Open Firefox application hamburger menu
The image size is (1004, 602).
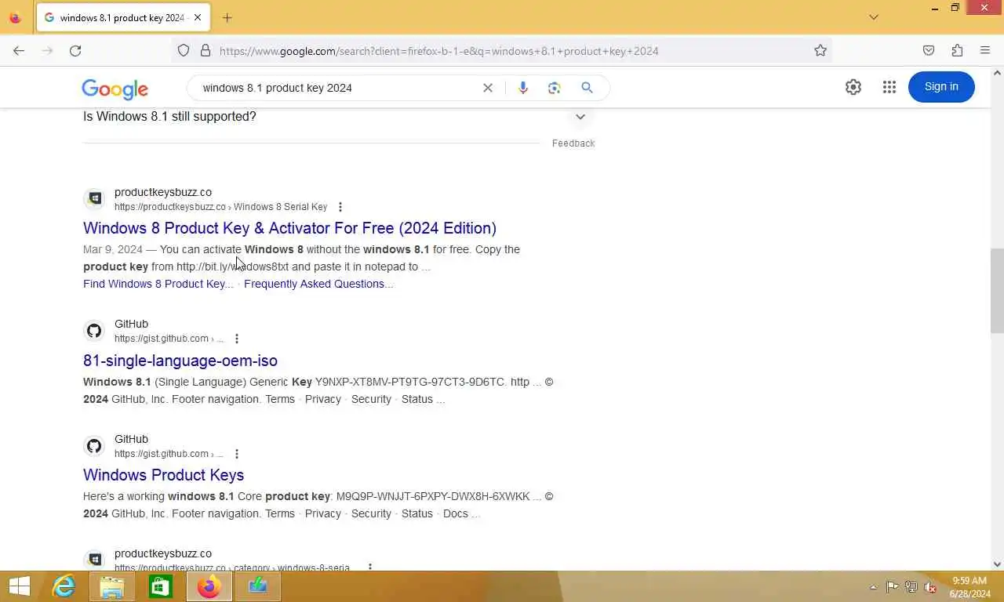[985, 51]
